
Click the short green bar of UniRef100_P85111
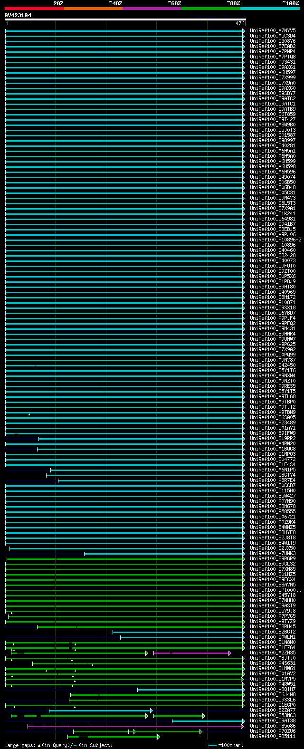click(114, 737)
